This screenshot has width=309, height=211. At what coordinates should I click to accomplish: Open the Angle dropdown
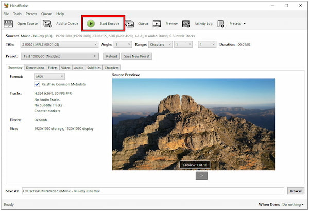pyautogui.click(x=123, y=44)
